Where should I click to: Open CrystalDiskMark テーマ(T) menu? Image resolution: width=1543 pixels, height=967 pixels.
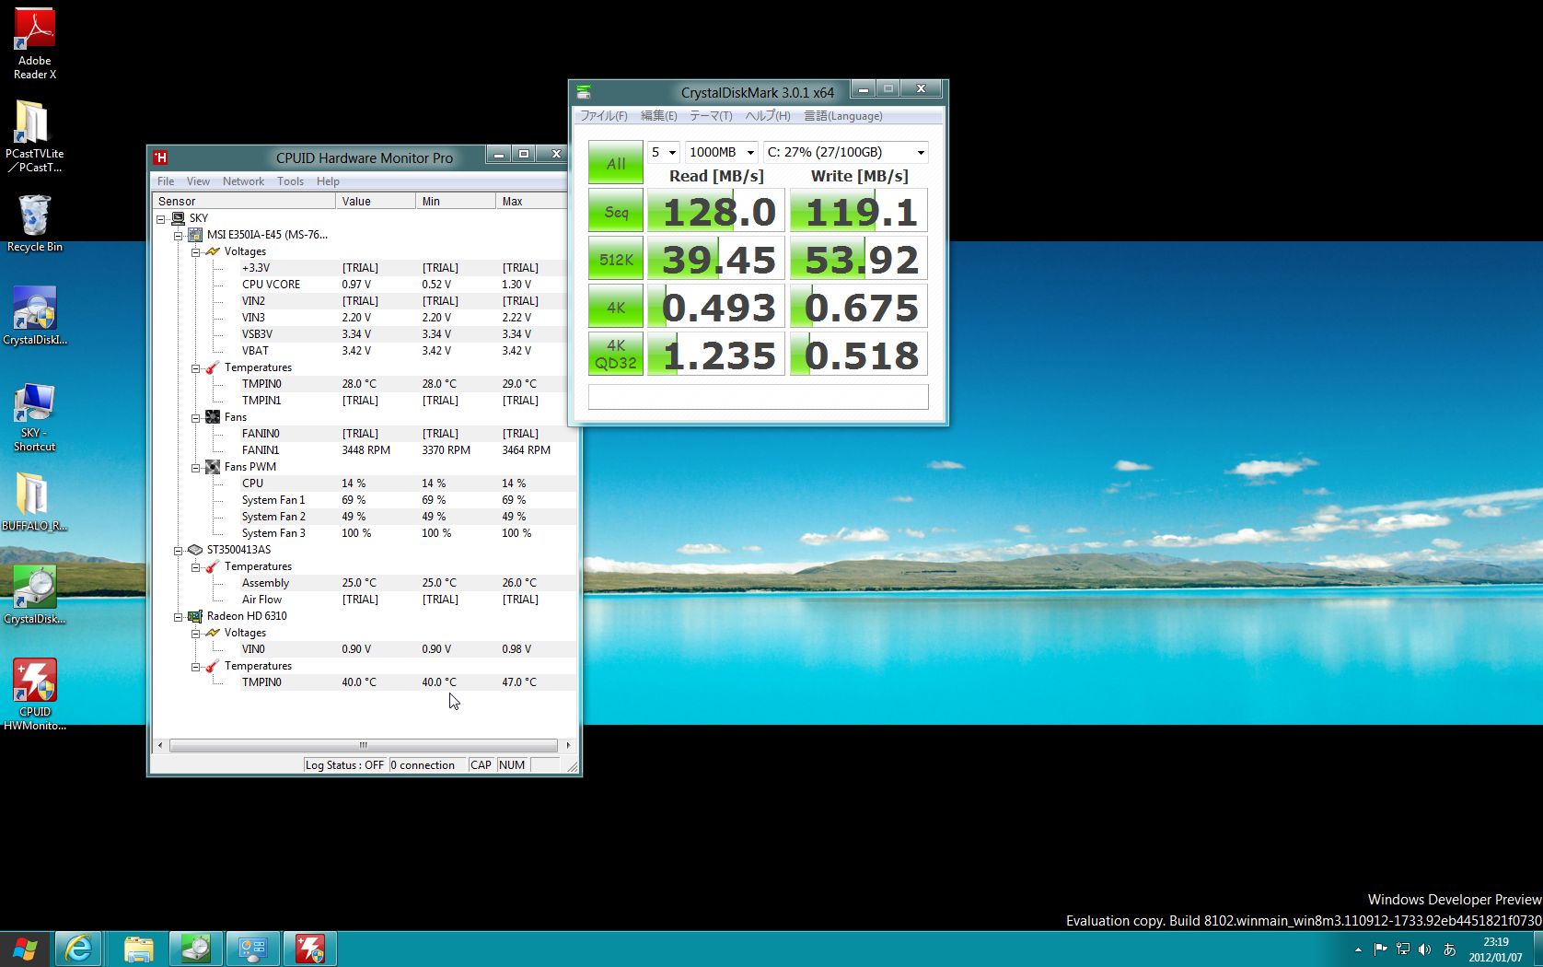tap(711, 116)
